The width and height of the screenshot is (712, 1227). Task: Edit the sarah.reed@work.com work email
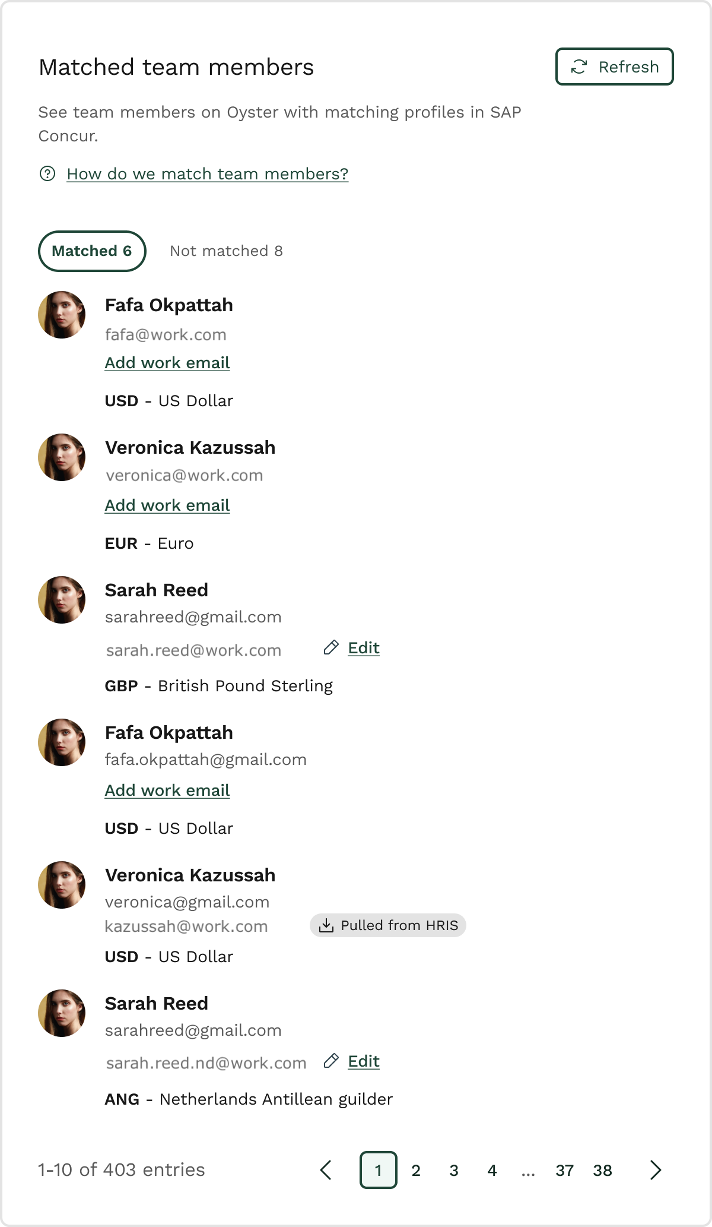363,647
